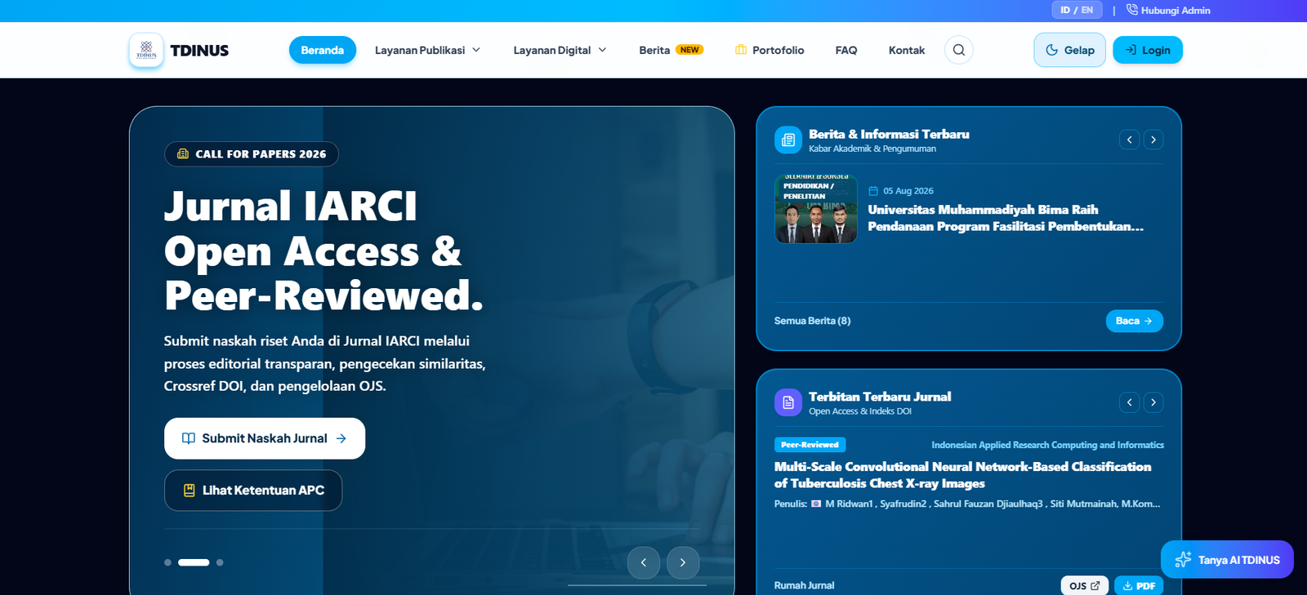Open the Berita menu item

[671, 50]
